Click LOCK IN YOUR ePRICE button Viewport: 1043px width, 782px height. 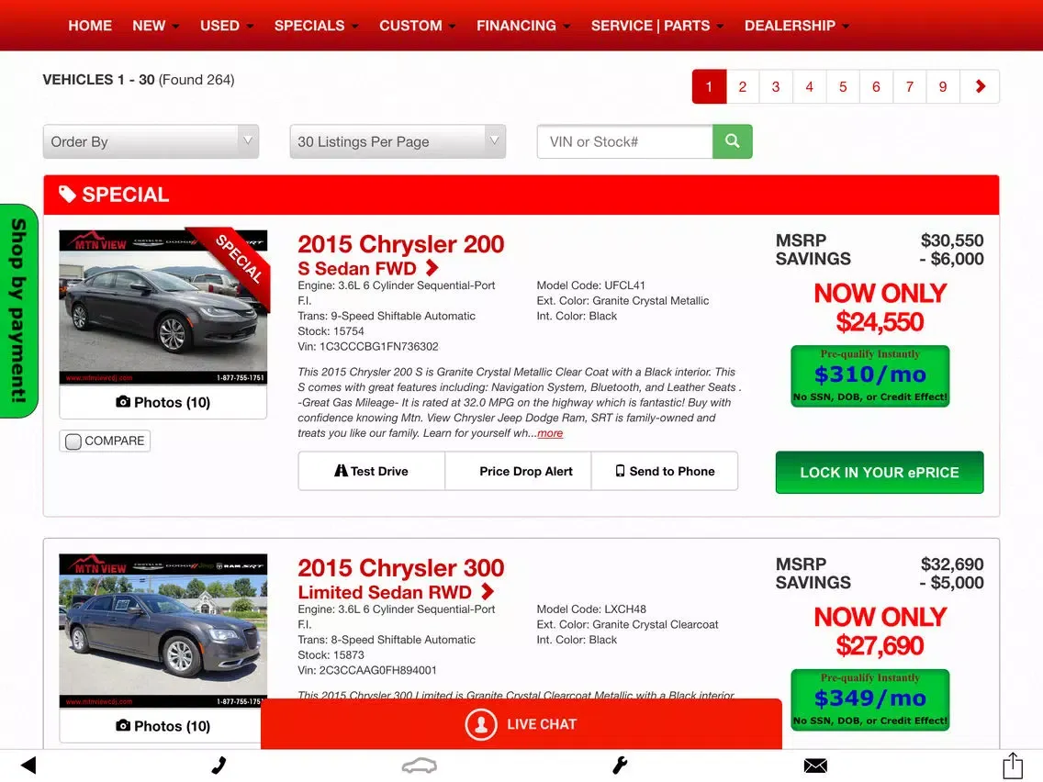tap(880, 472)
